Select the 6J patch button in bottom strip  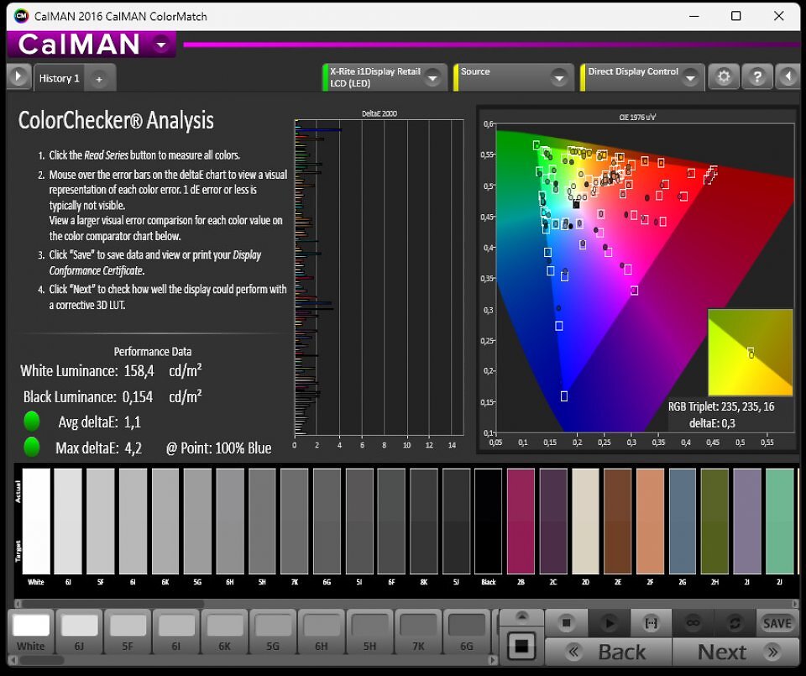[79, 633]
